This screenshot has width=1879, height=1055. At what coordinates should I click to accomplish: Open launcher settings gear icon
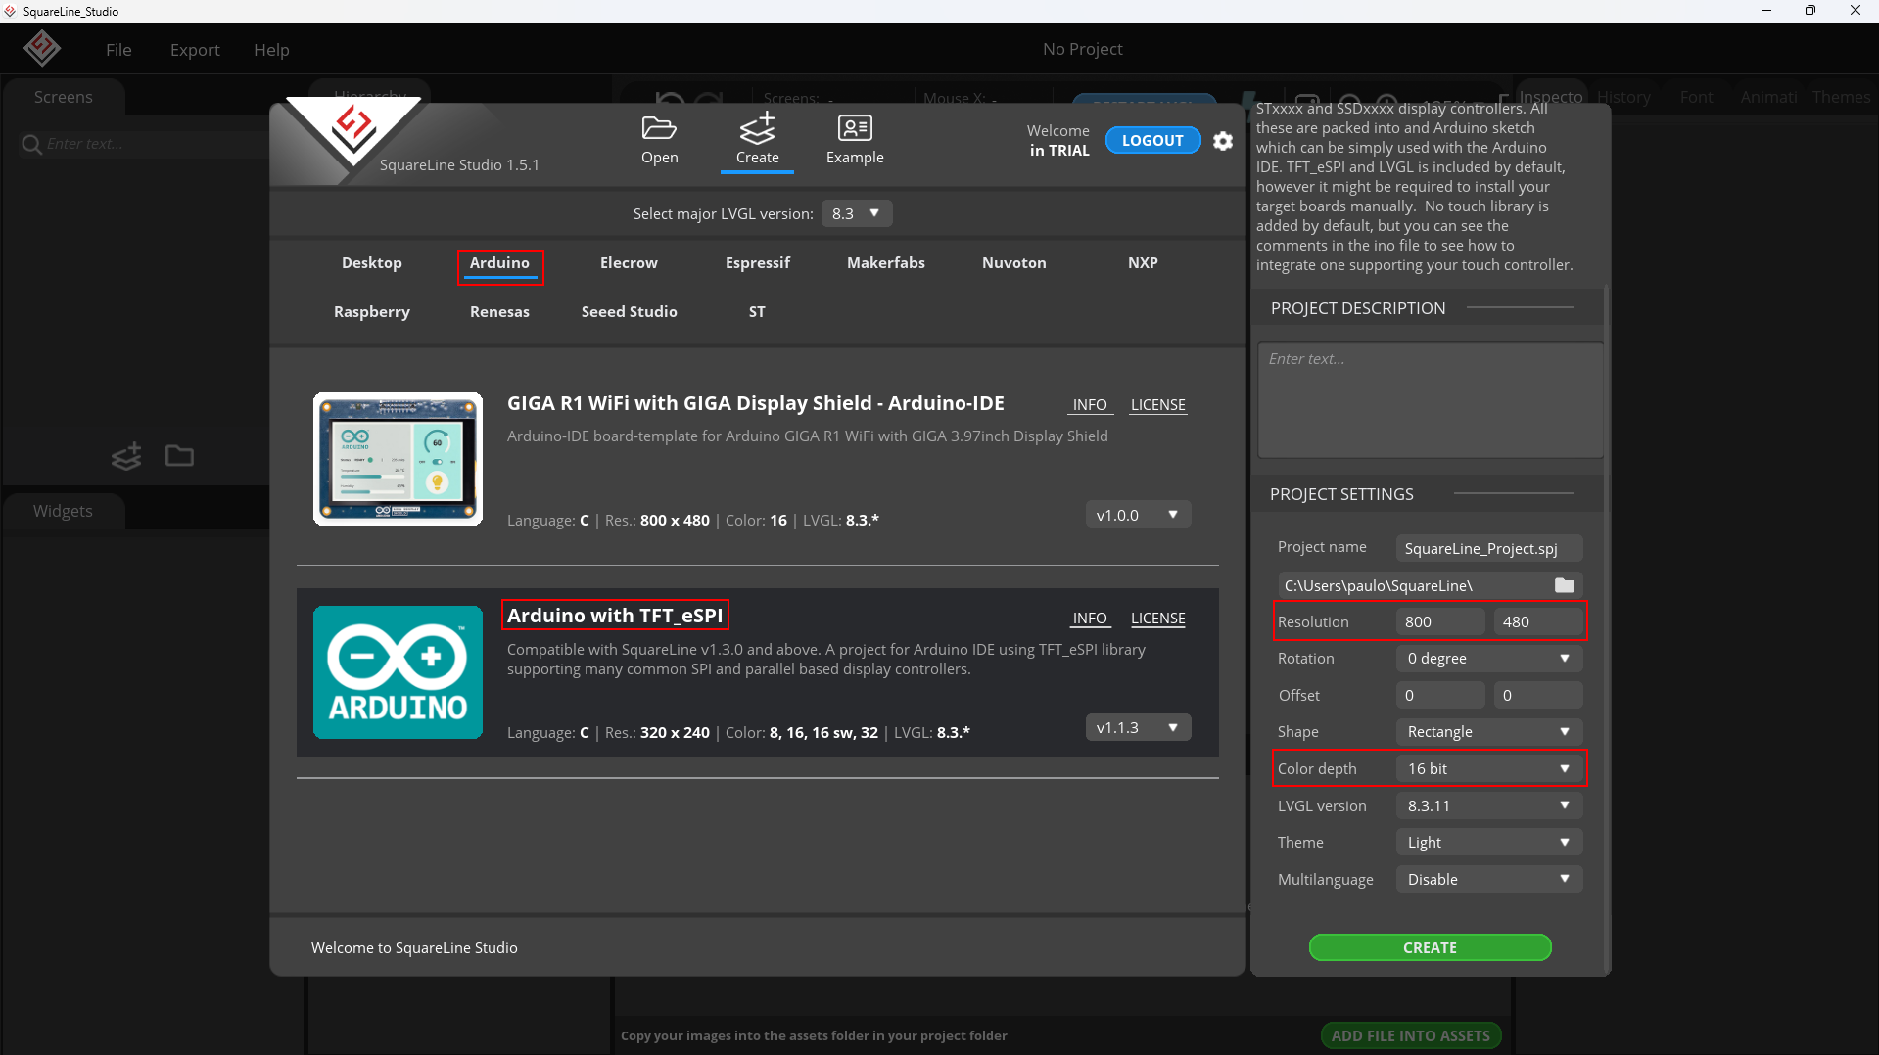pyautogui.click(x=1223, y=141)
